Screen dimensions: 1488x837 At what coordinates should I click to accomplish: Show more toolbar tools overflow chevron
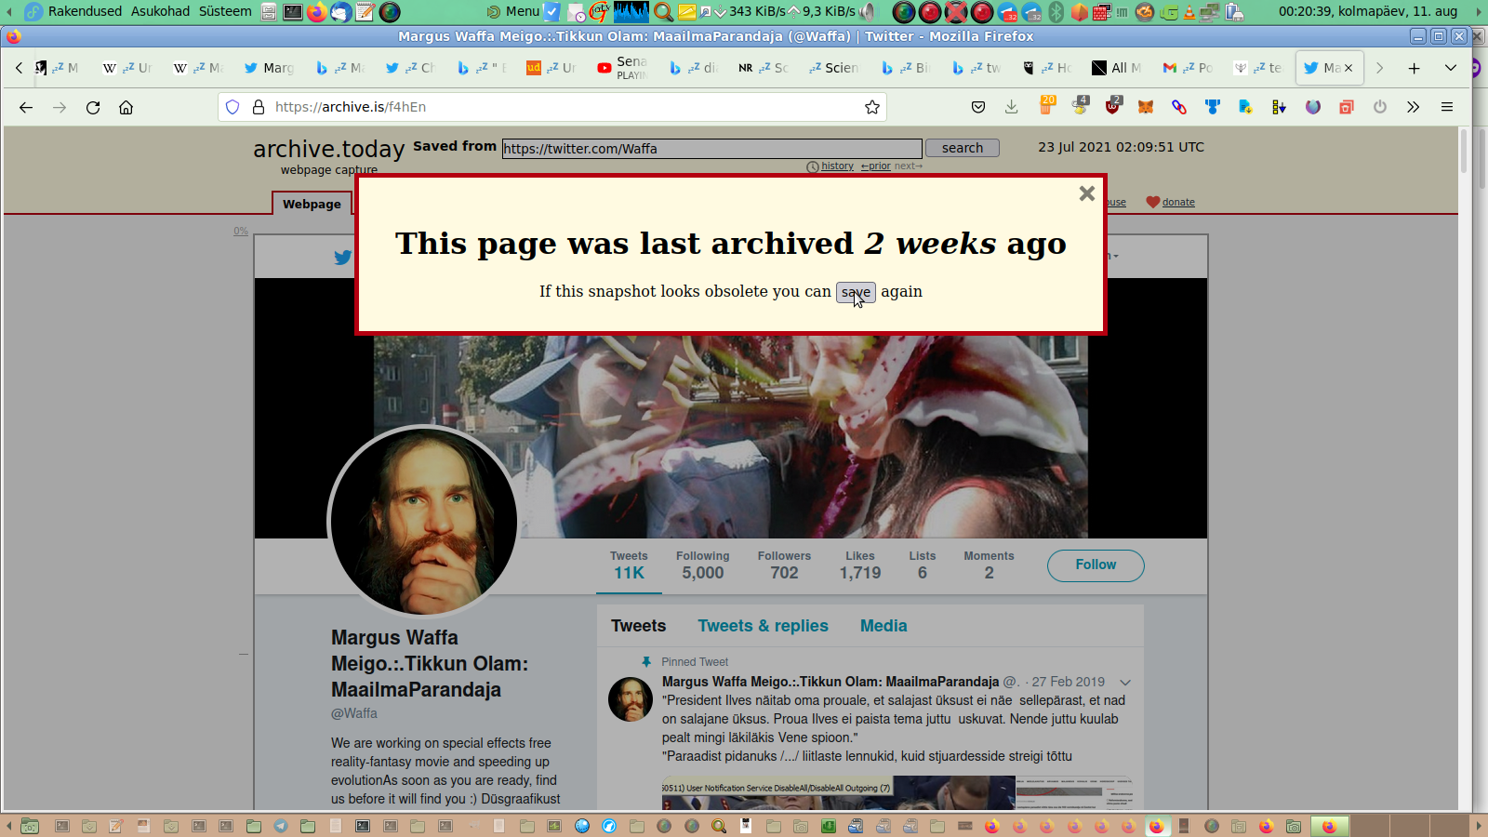(1414, 107)
